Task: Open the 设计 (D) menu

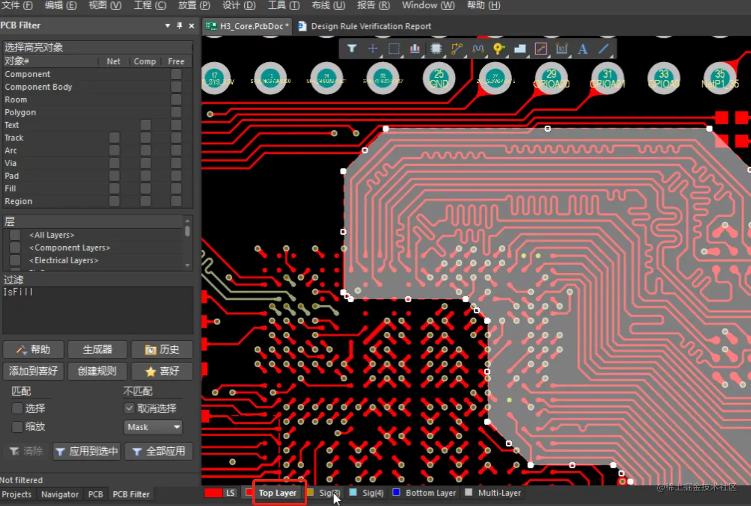Action: 239,5
